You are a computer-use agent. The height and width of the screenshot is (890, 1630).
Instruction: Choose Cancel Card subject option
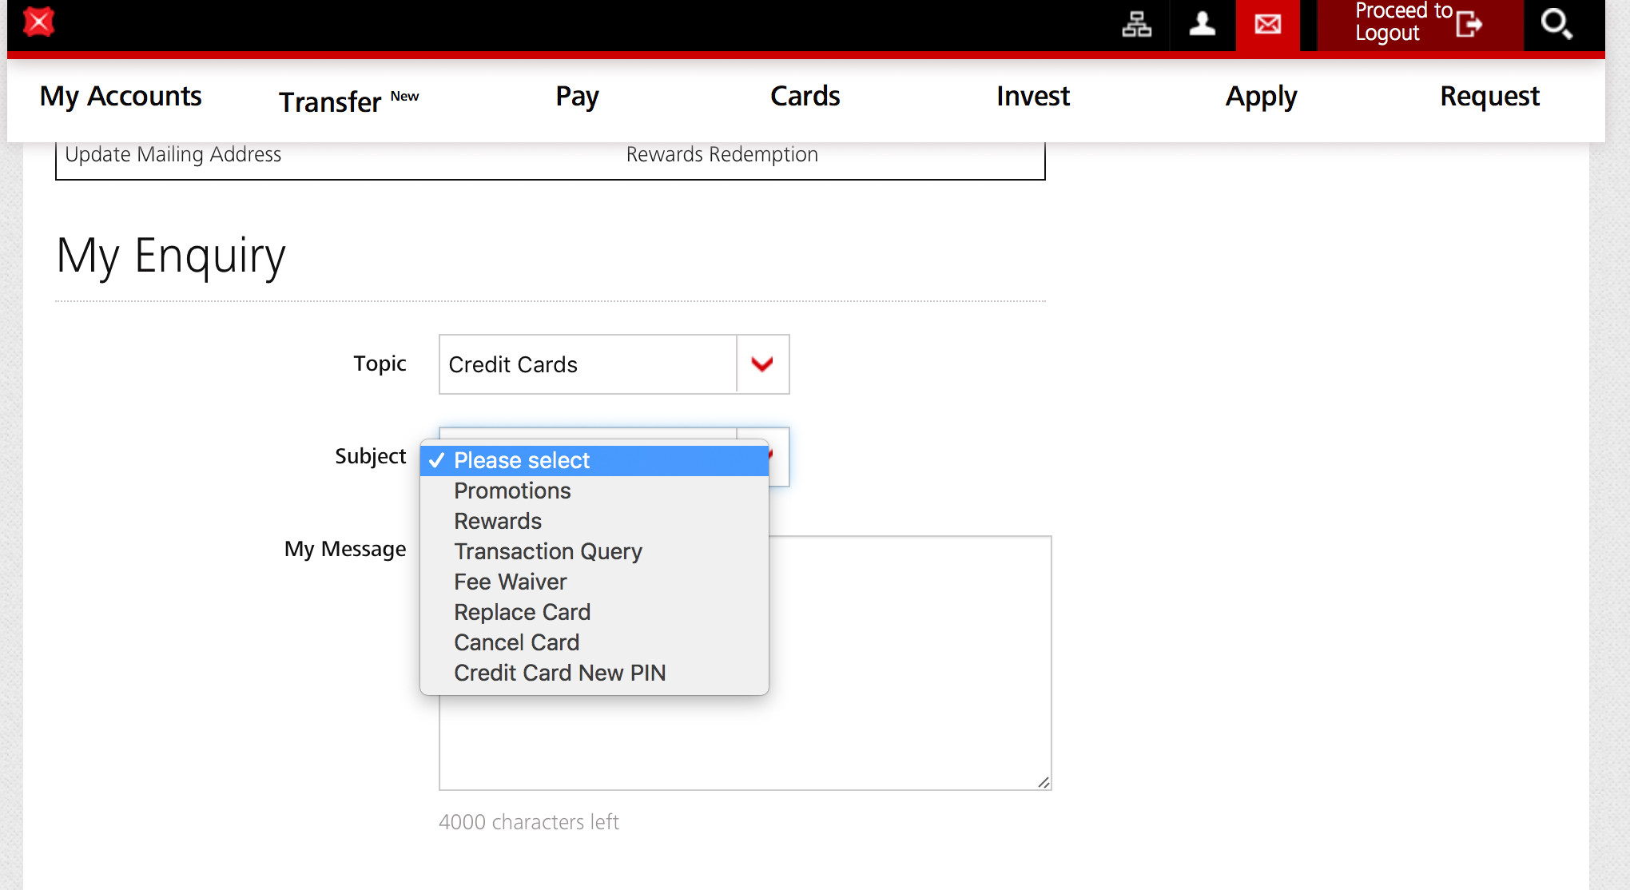pyautogui.click(x=594, y=643)
